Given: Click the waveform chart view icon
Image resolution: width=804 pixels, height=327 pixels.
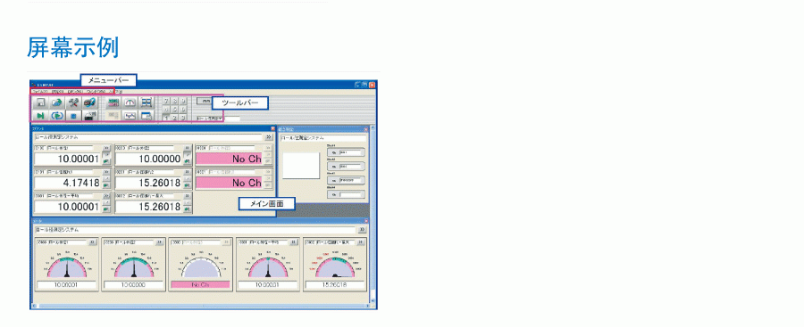Looking at the screenshot, I should click(x=130, y=116).
